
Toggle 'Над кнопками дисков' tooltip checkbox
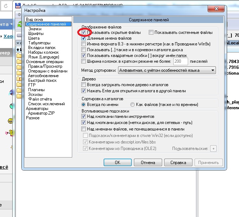pos(83,123)
